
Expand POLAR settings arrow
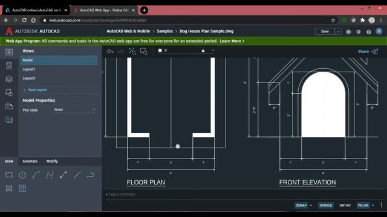tap(373, 205)
